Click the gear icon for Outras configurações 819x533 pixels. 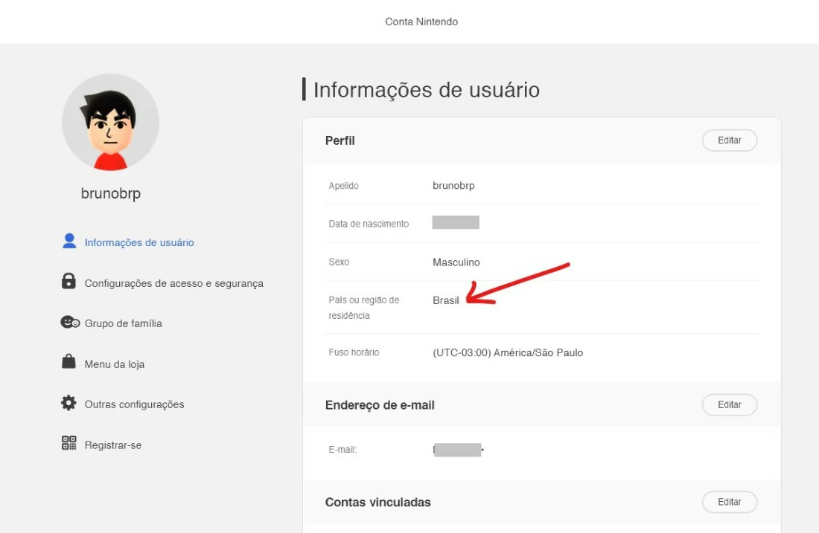(x=68, y=403)
